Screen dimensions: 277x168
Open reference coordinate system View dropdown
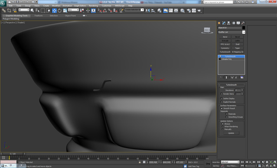tap(73, 10)
